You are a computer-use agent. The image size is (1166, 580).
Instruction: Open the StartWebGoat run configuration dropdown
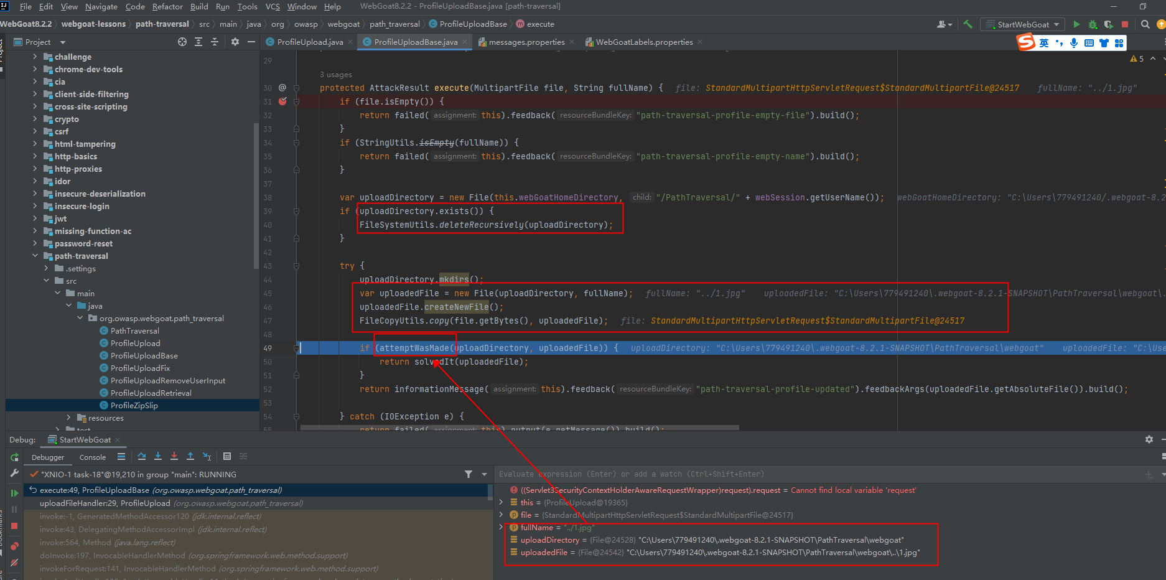coord(1023,24)
